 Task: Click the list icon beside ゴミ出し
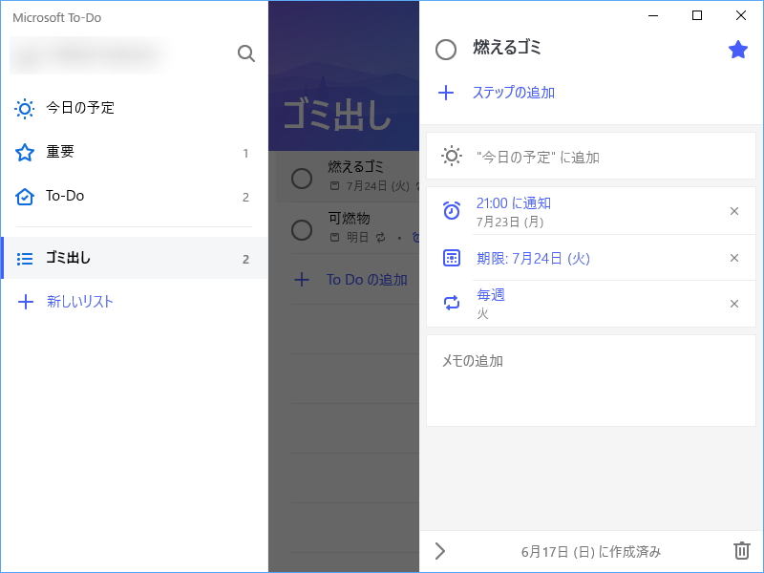pos(24,258)
